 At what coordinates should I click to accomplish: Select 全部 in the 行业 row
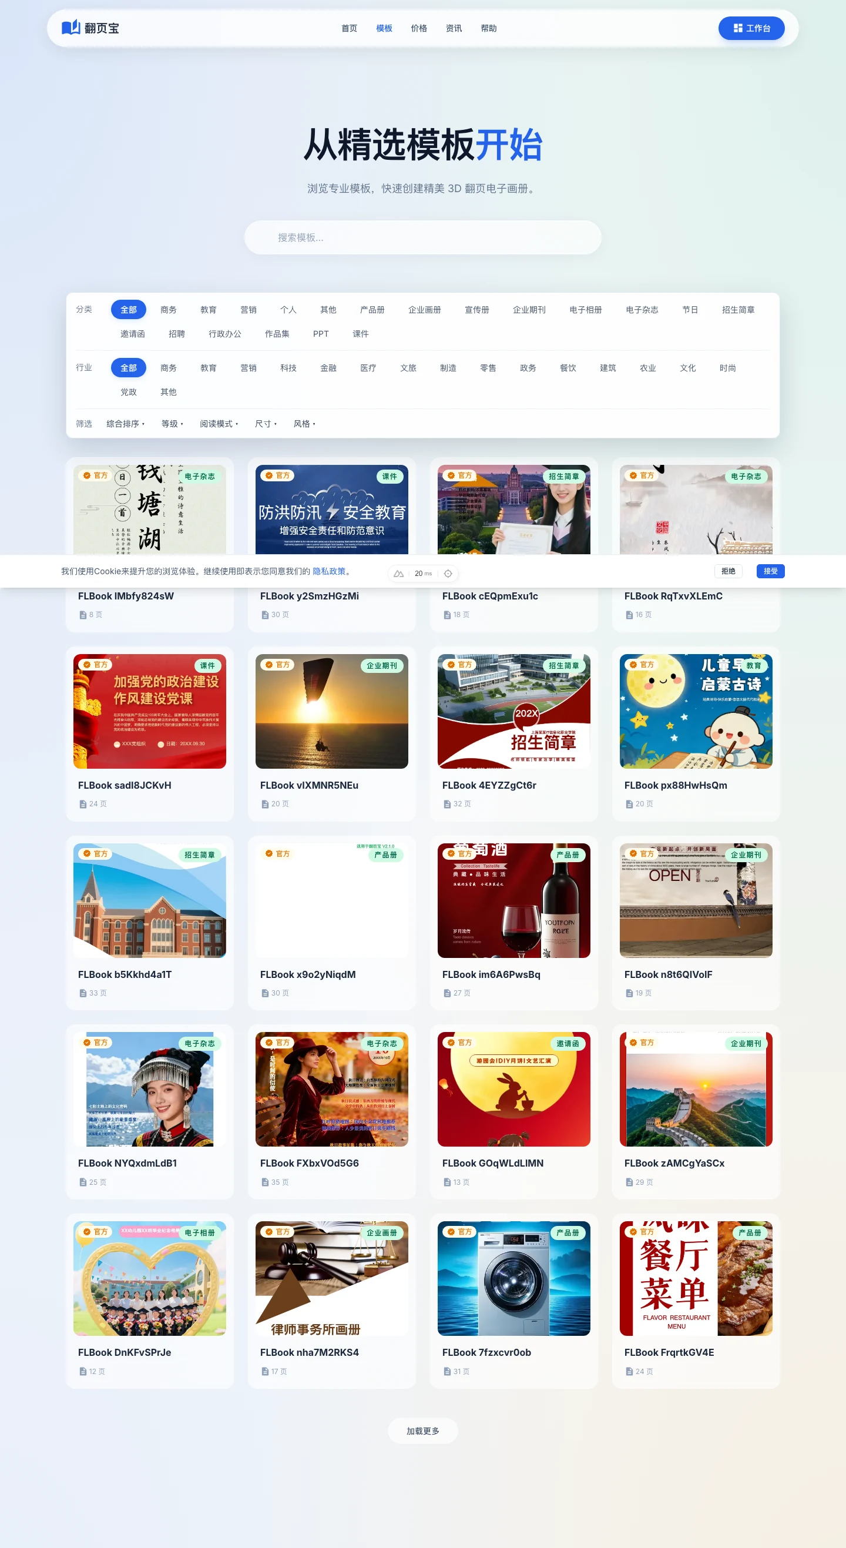tap(129, 368)
